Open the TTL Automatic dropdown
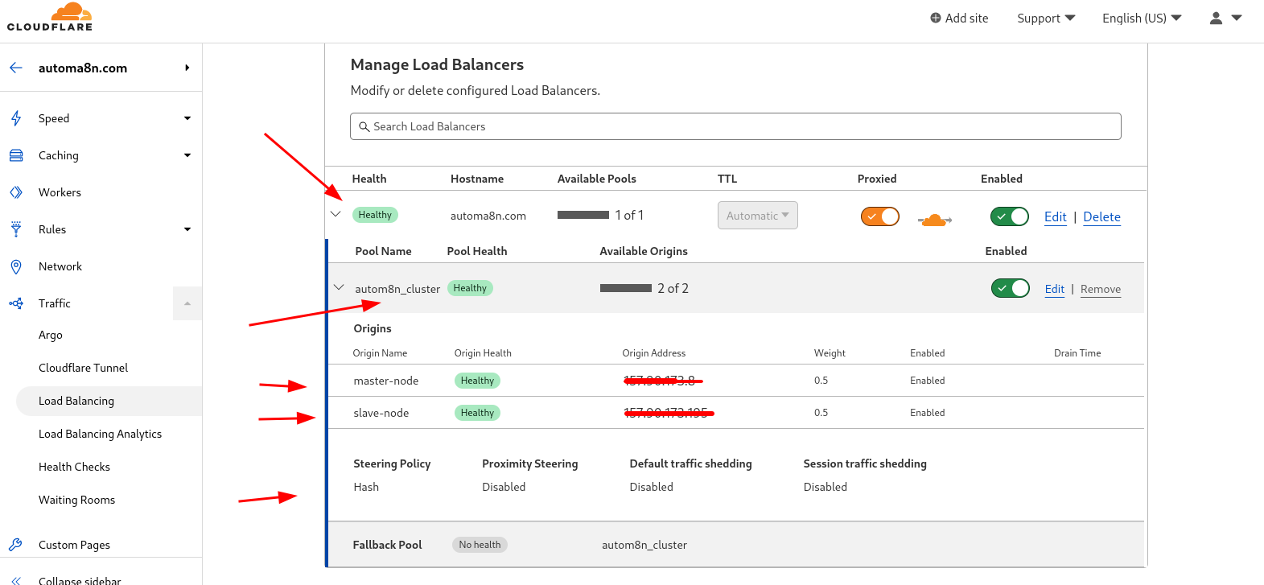 [x=758, y=216]
